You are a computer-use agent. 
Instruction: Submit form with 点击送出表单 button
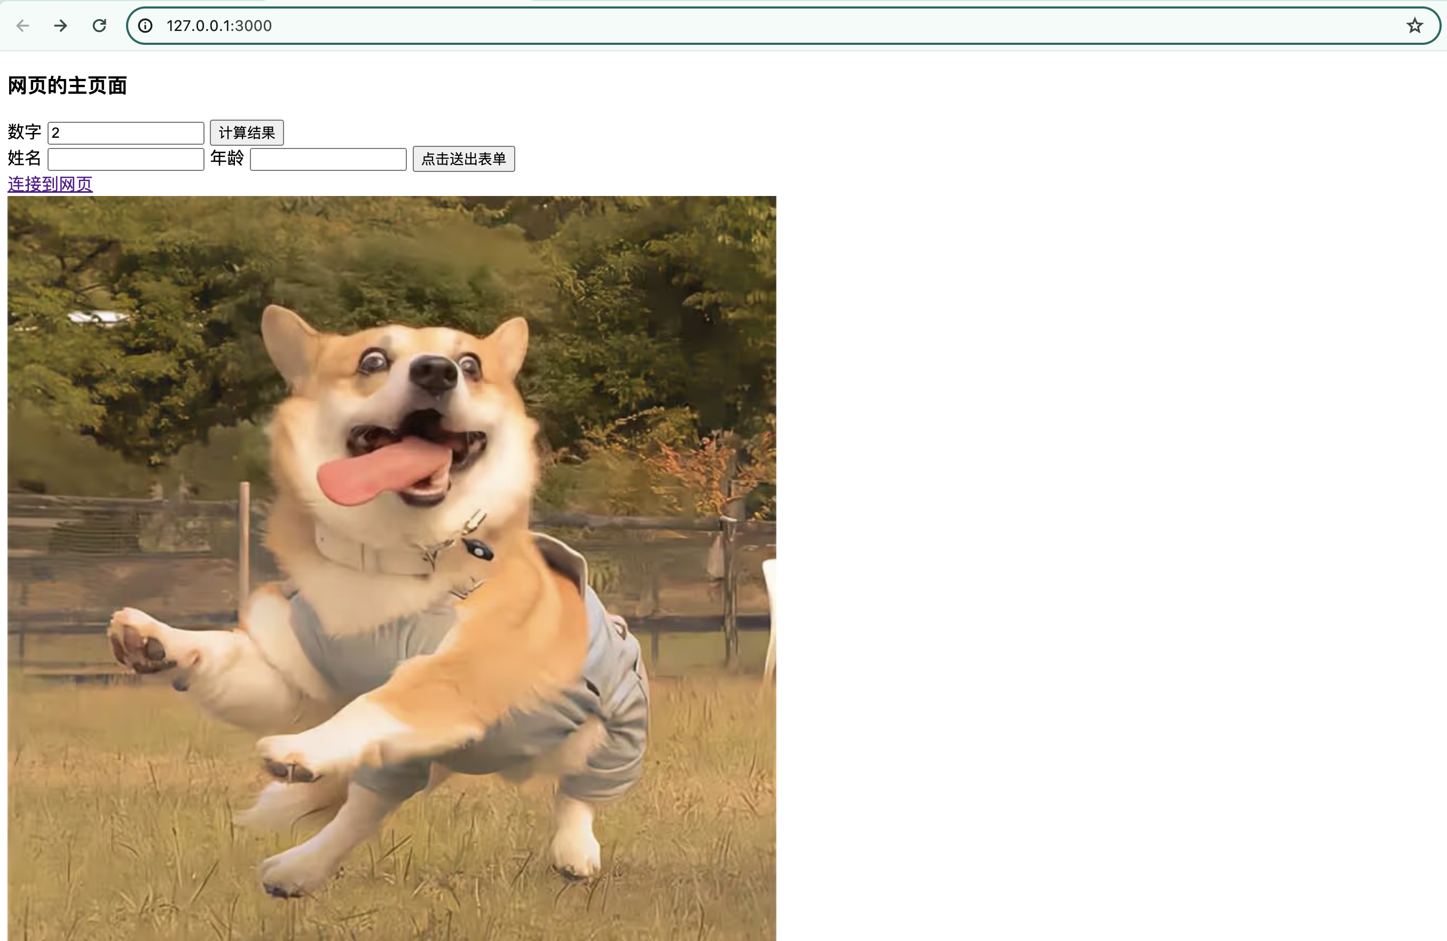pyautogui.click(x=464, y=159)
